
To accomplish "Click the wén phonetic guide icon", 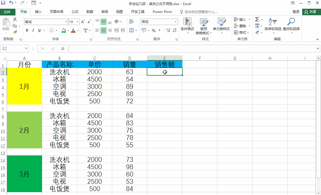I will click(x=85, y=30).
